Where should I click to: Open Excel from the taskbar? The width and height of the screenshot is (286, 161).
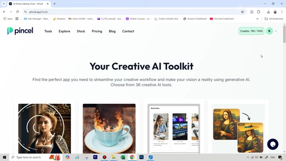coord(123,157)
